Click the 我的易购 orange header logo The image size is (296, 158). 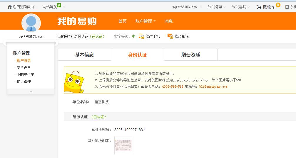tap(77, 21)
